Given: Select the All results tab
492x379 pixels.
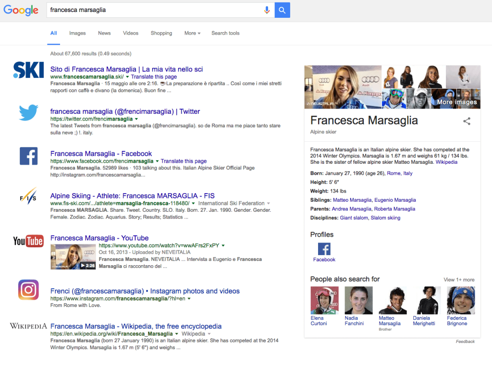Looking at the screenshot, I should point(54,33).
